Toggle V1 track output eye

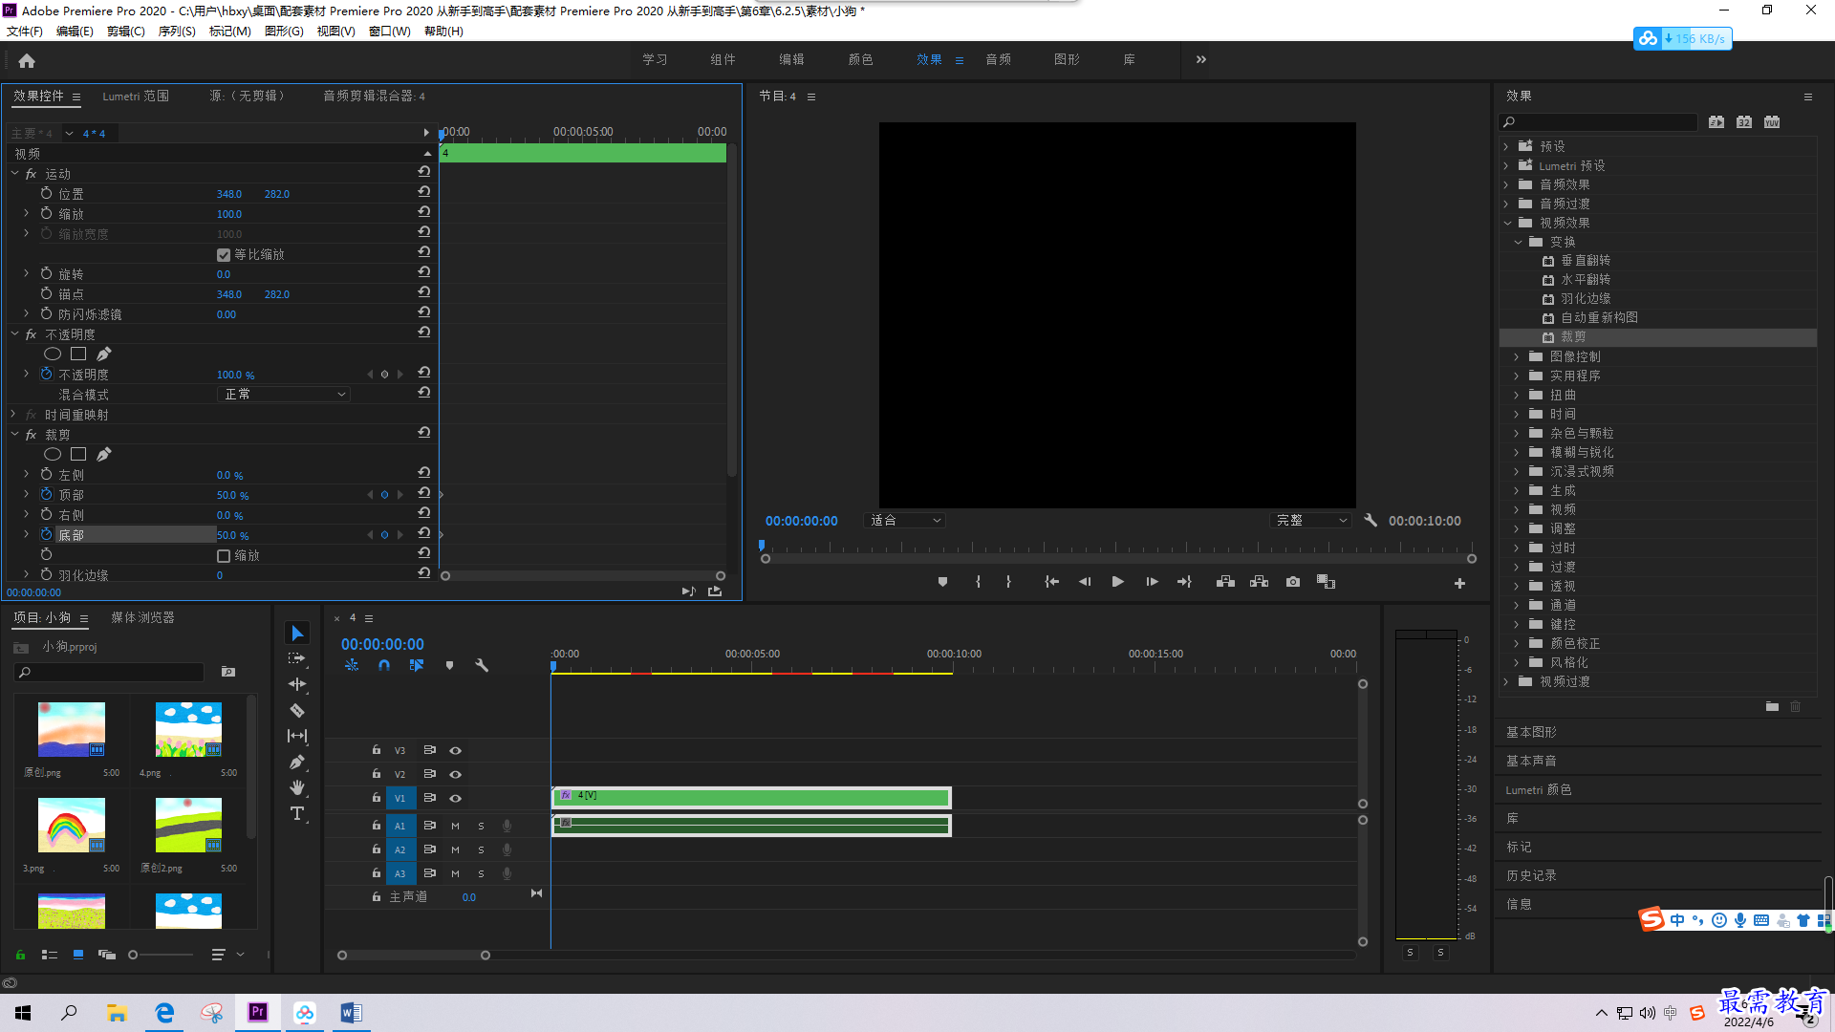pyautogui.click(x=456, y=798)
